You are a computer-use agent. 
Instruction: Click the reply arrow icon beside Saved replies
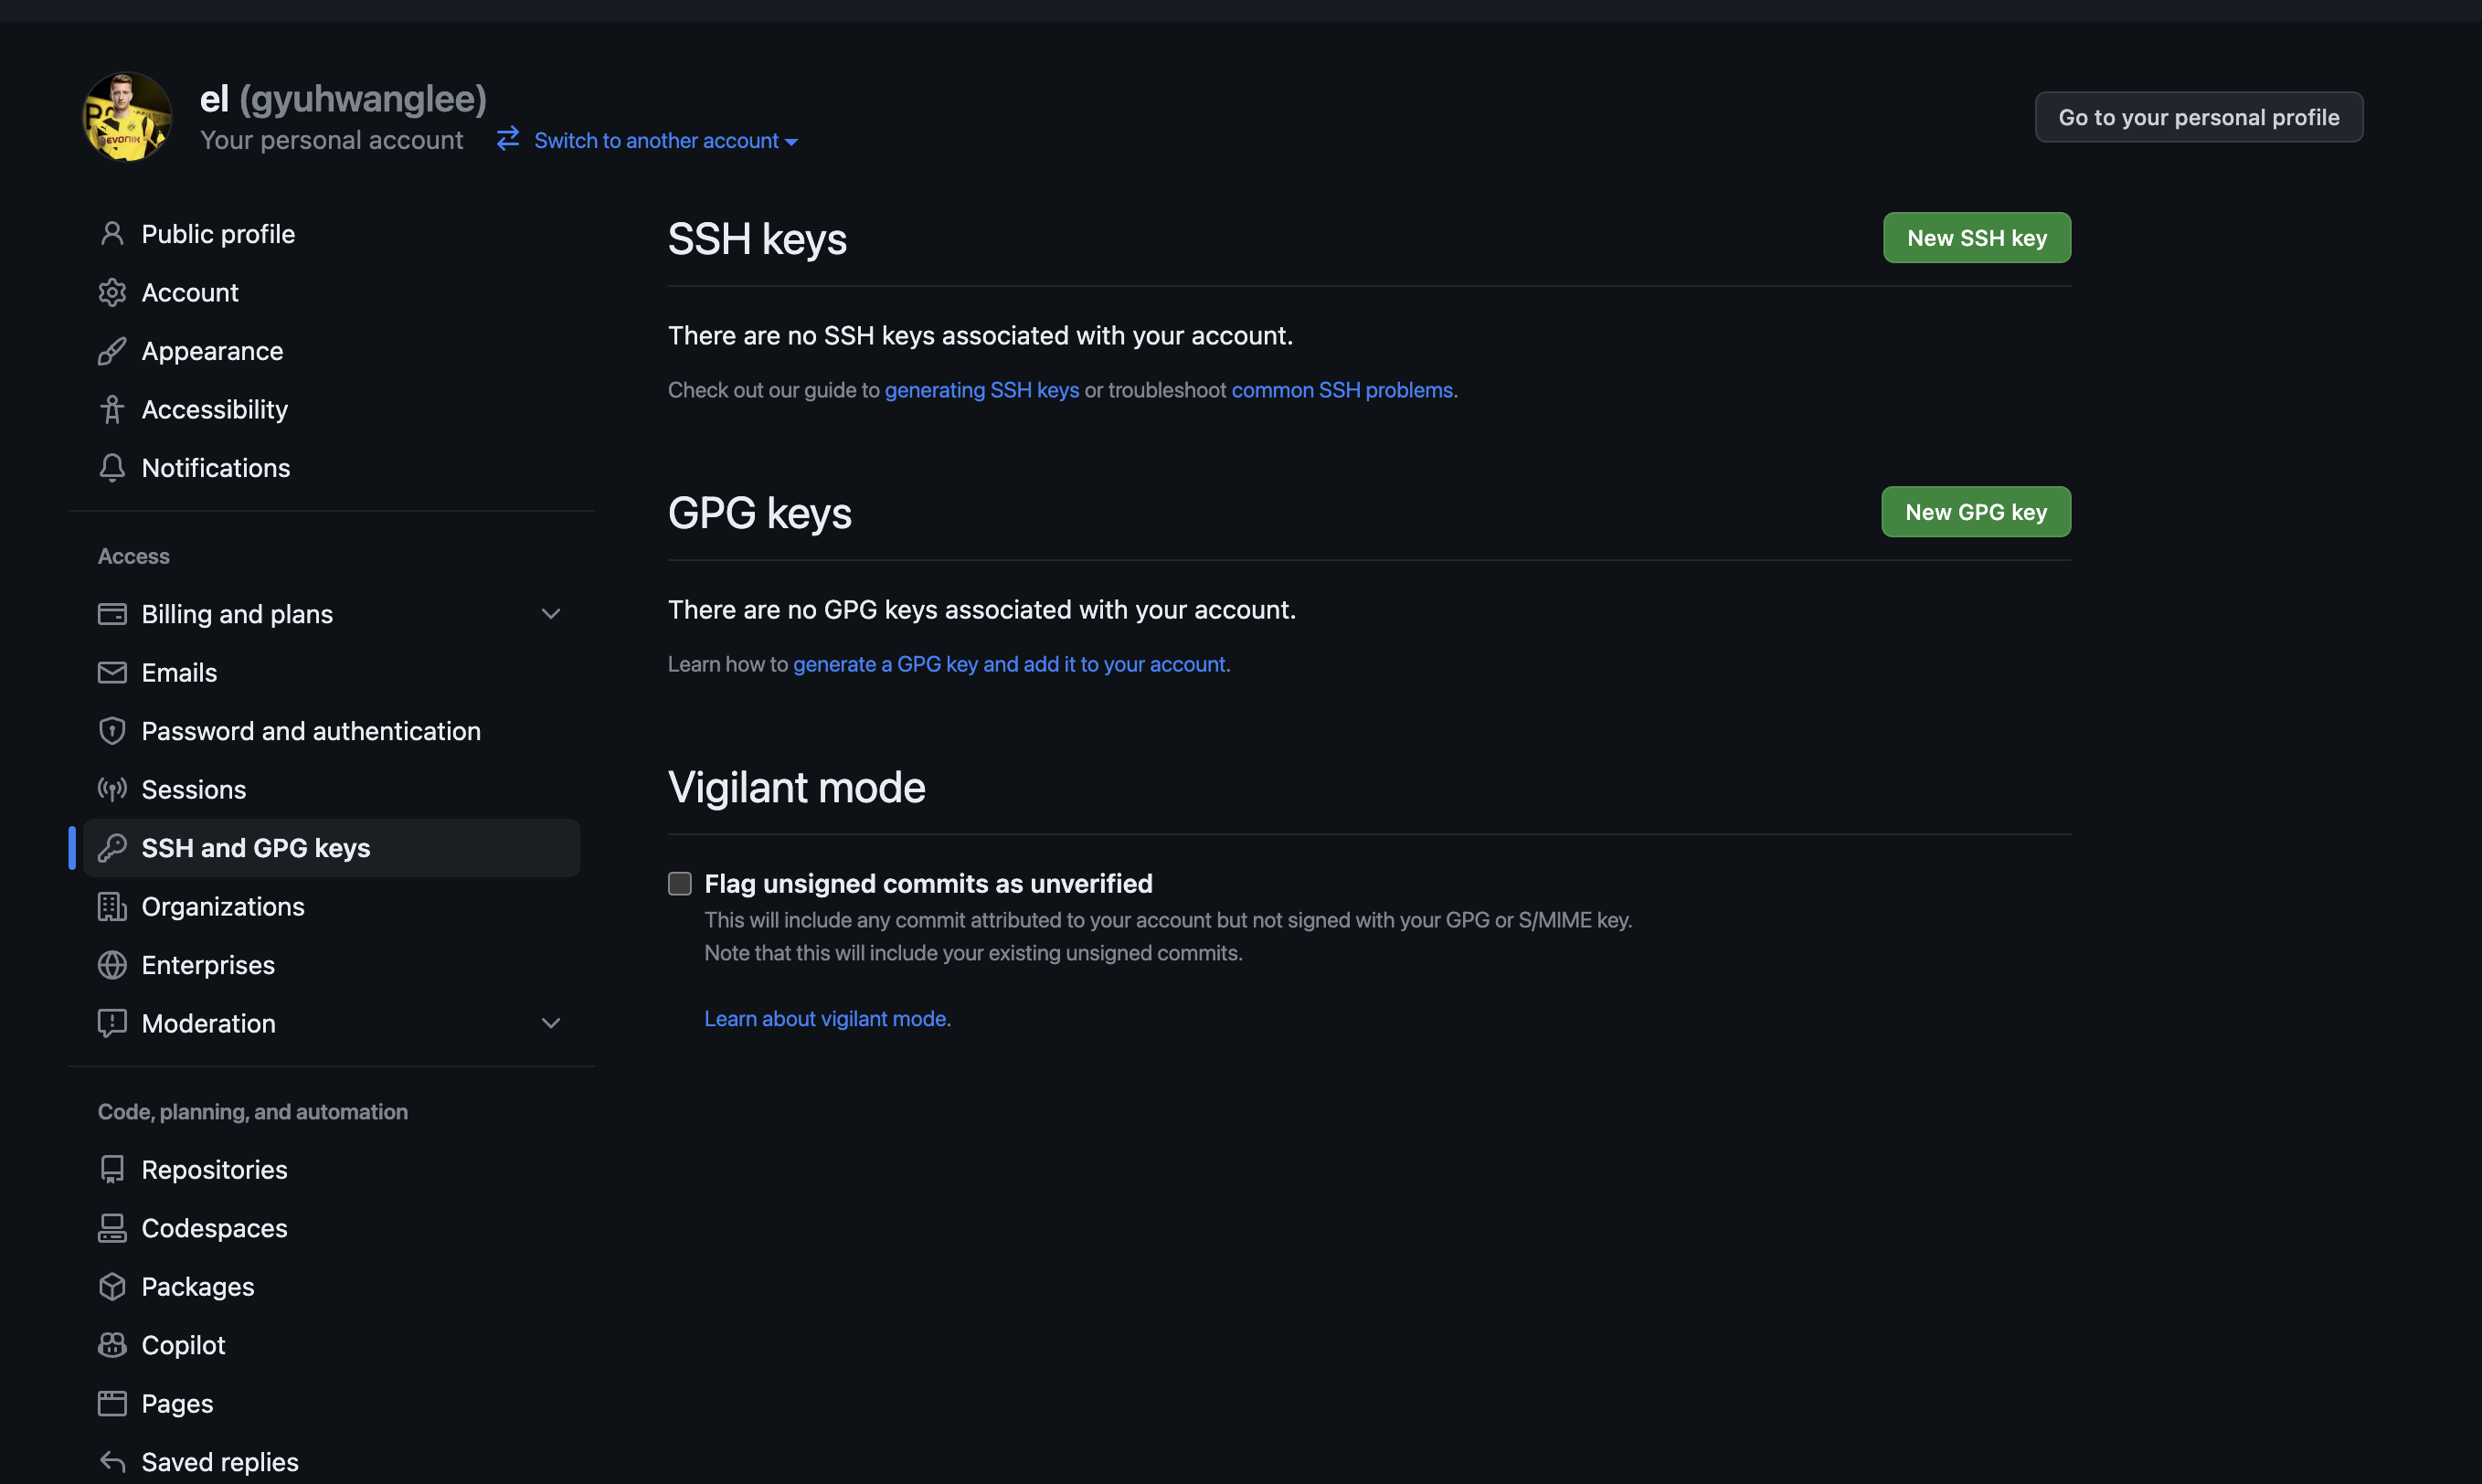click(x=112, y=1462)
